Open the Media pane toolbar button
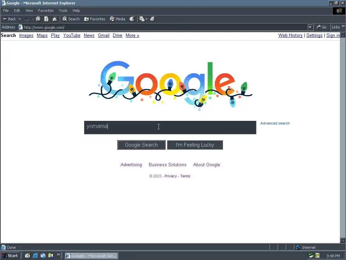The width and height of the screenshot is (346, 260). coord(118,19)
